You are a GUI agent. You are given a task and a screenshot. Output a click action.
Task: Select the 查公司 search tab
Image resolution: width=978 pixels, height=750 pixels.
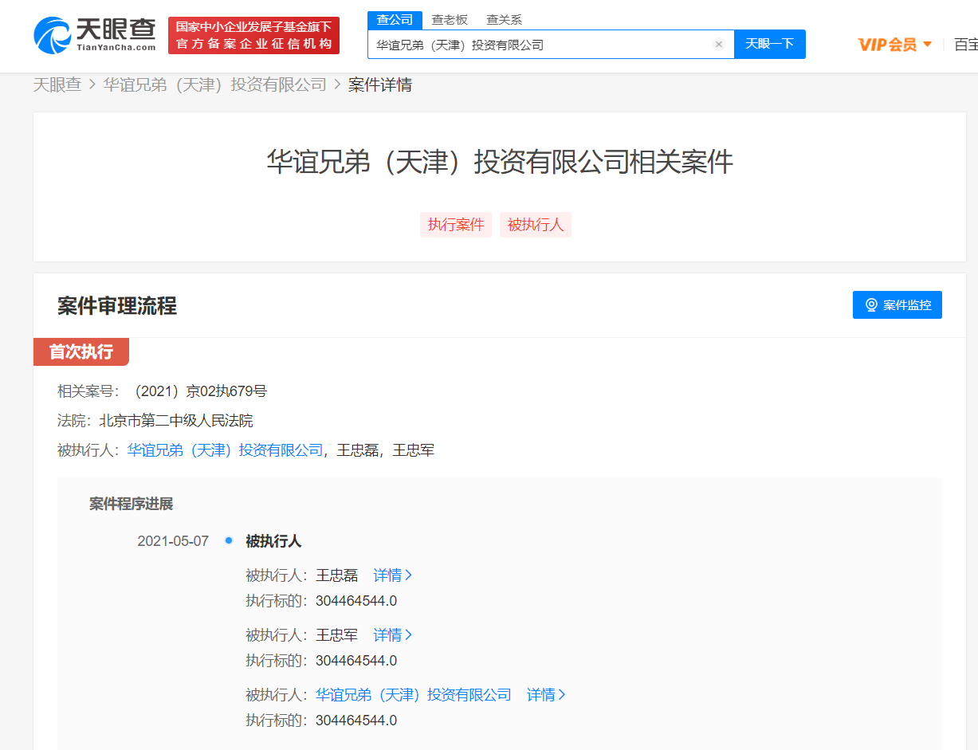pos(395,20)
